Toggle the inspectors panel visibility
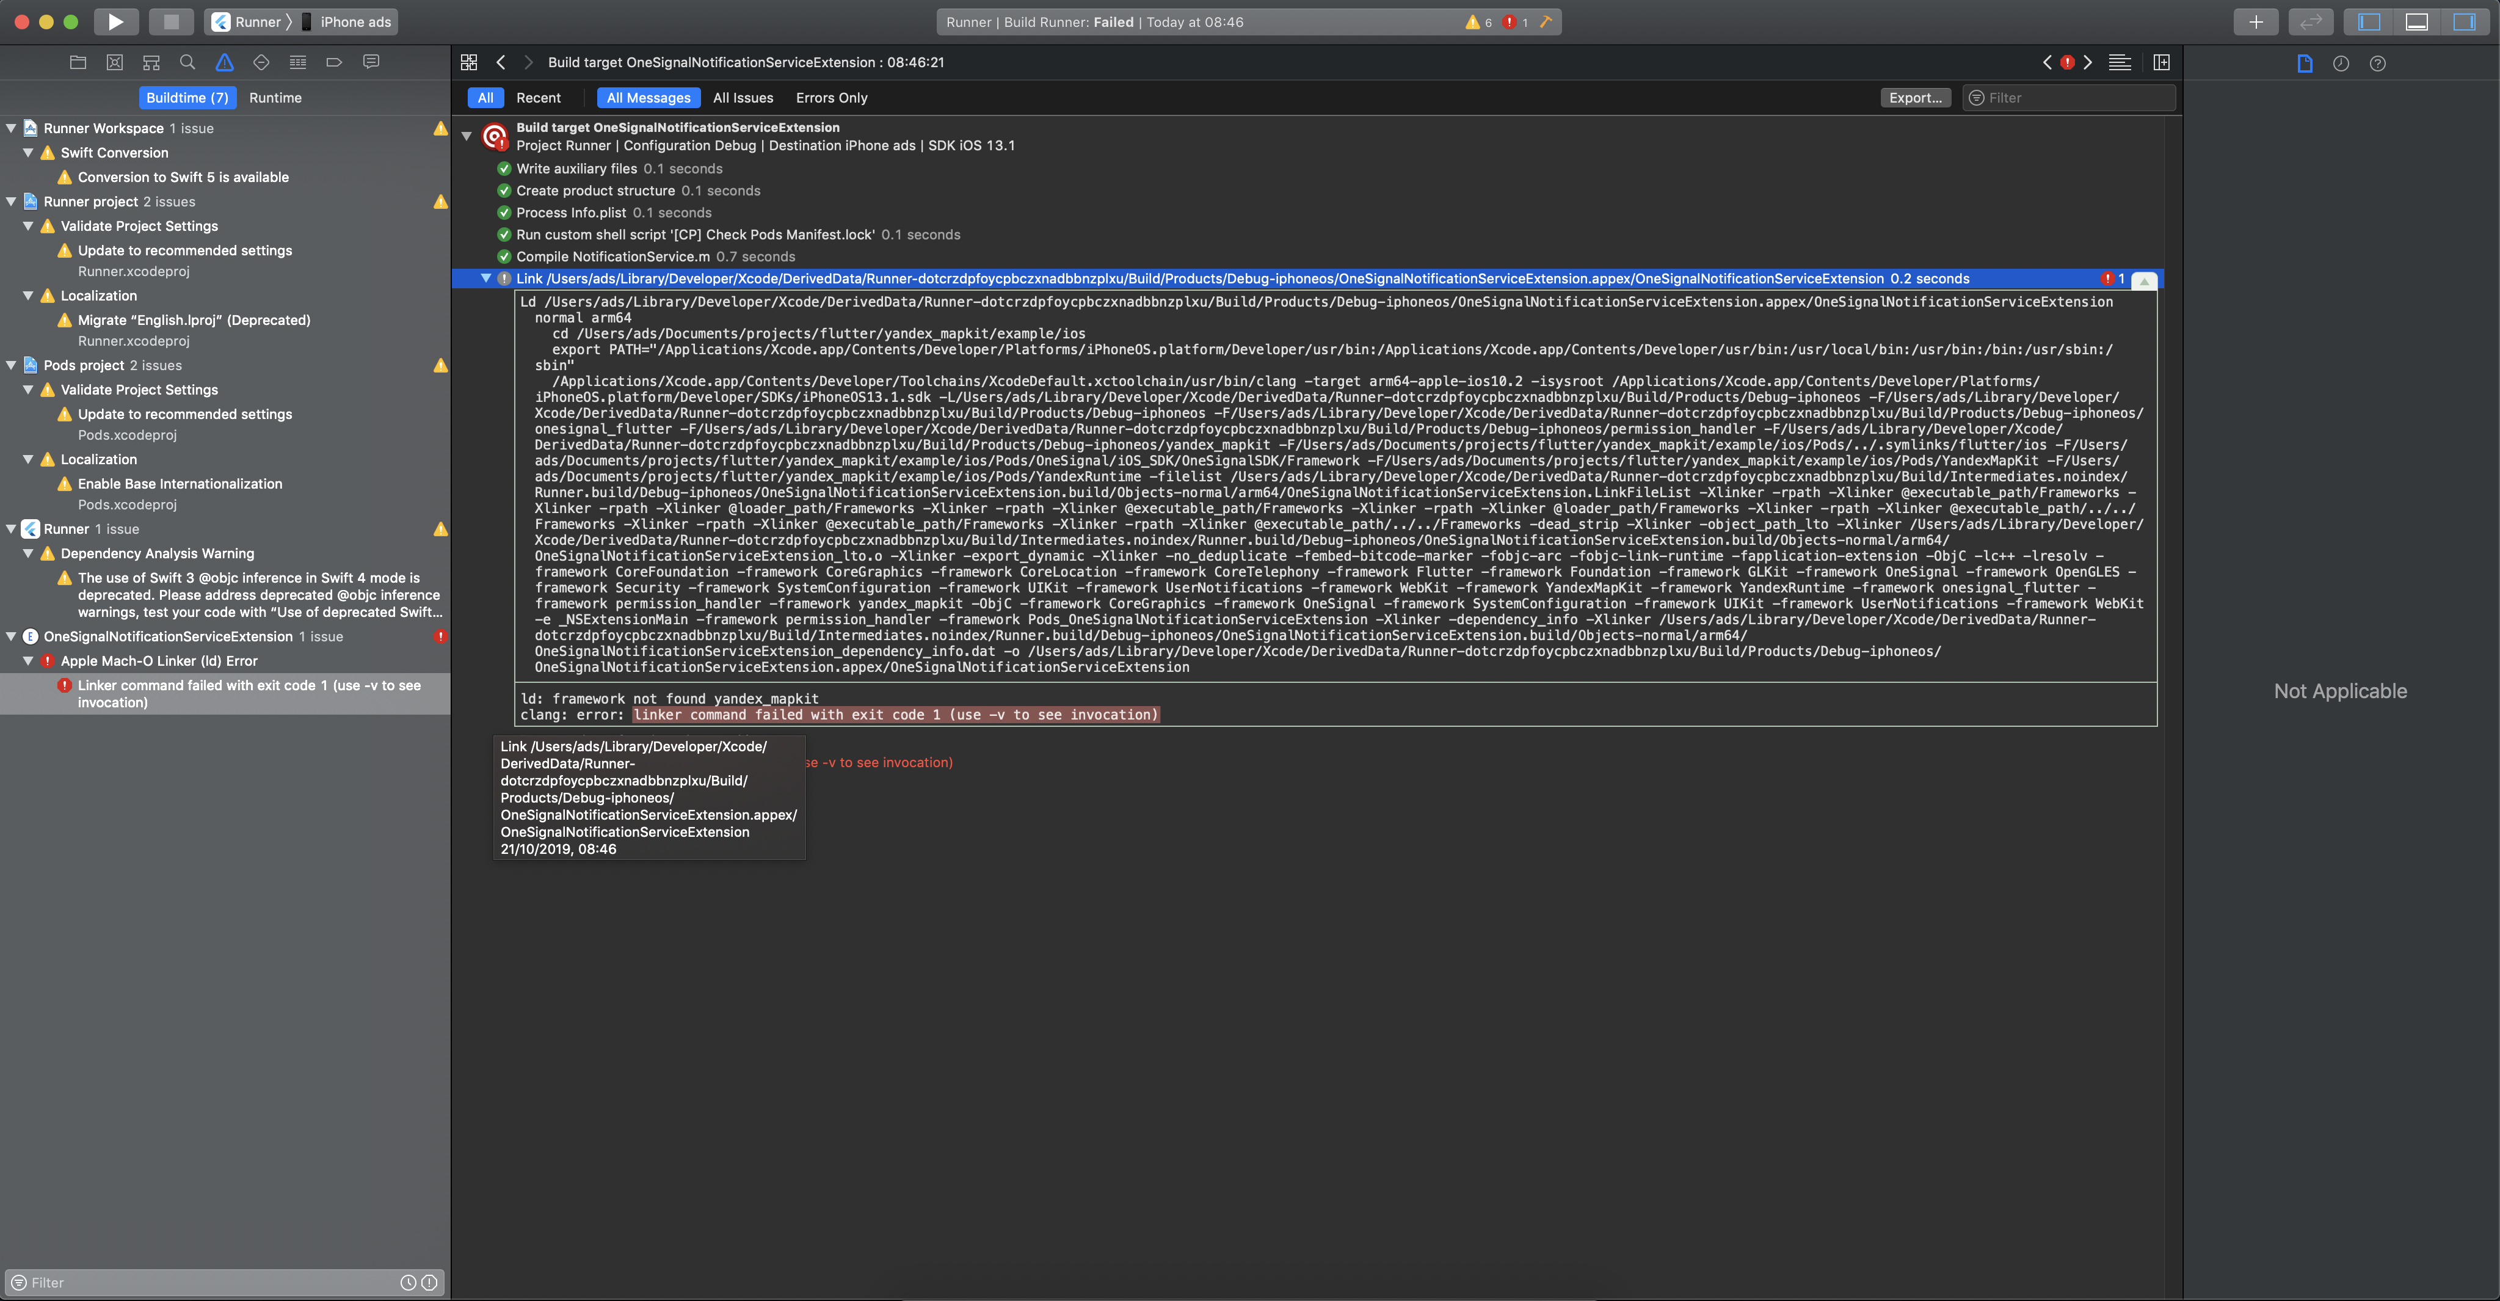The image size is (2500, 1301). coord(2464,21)
